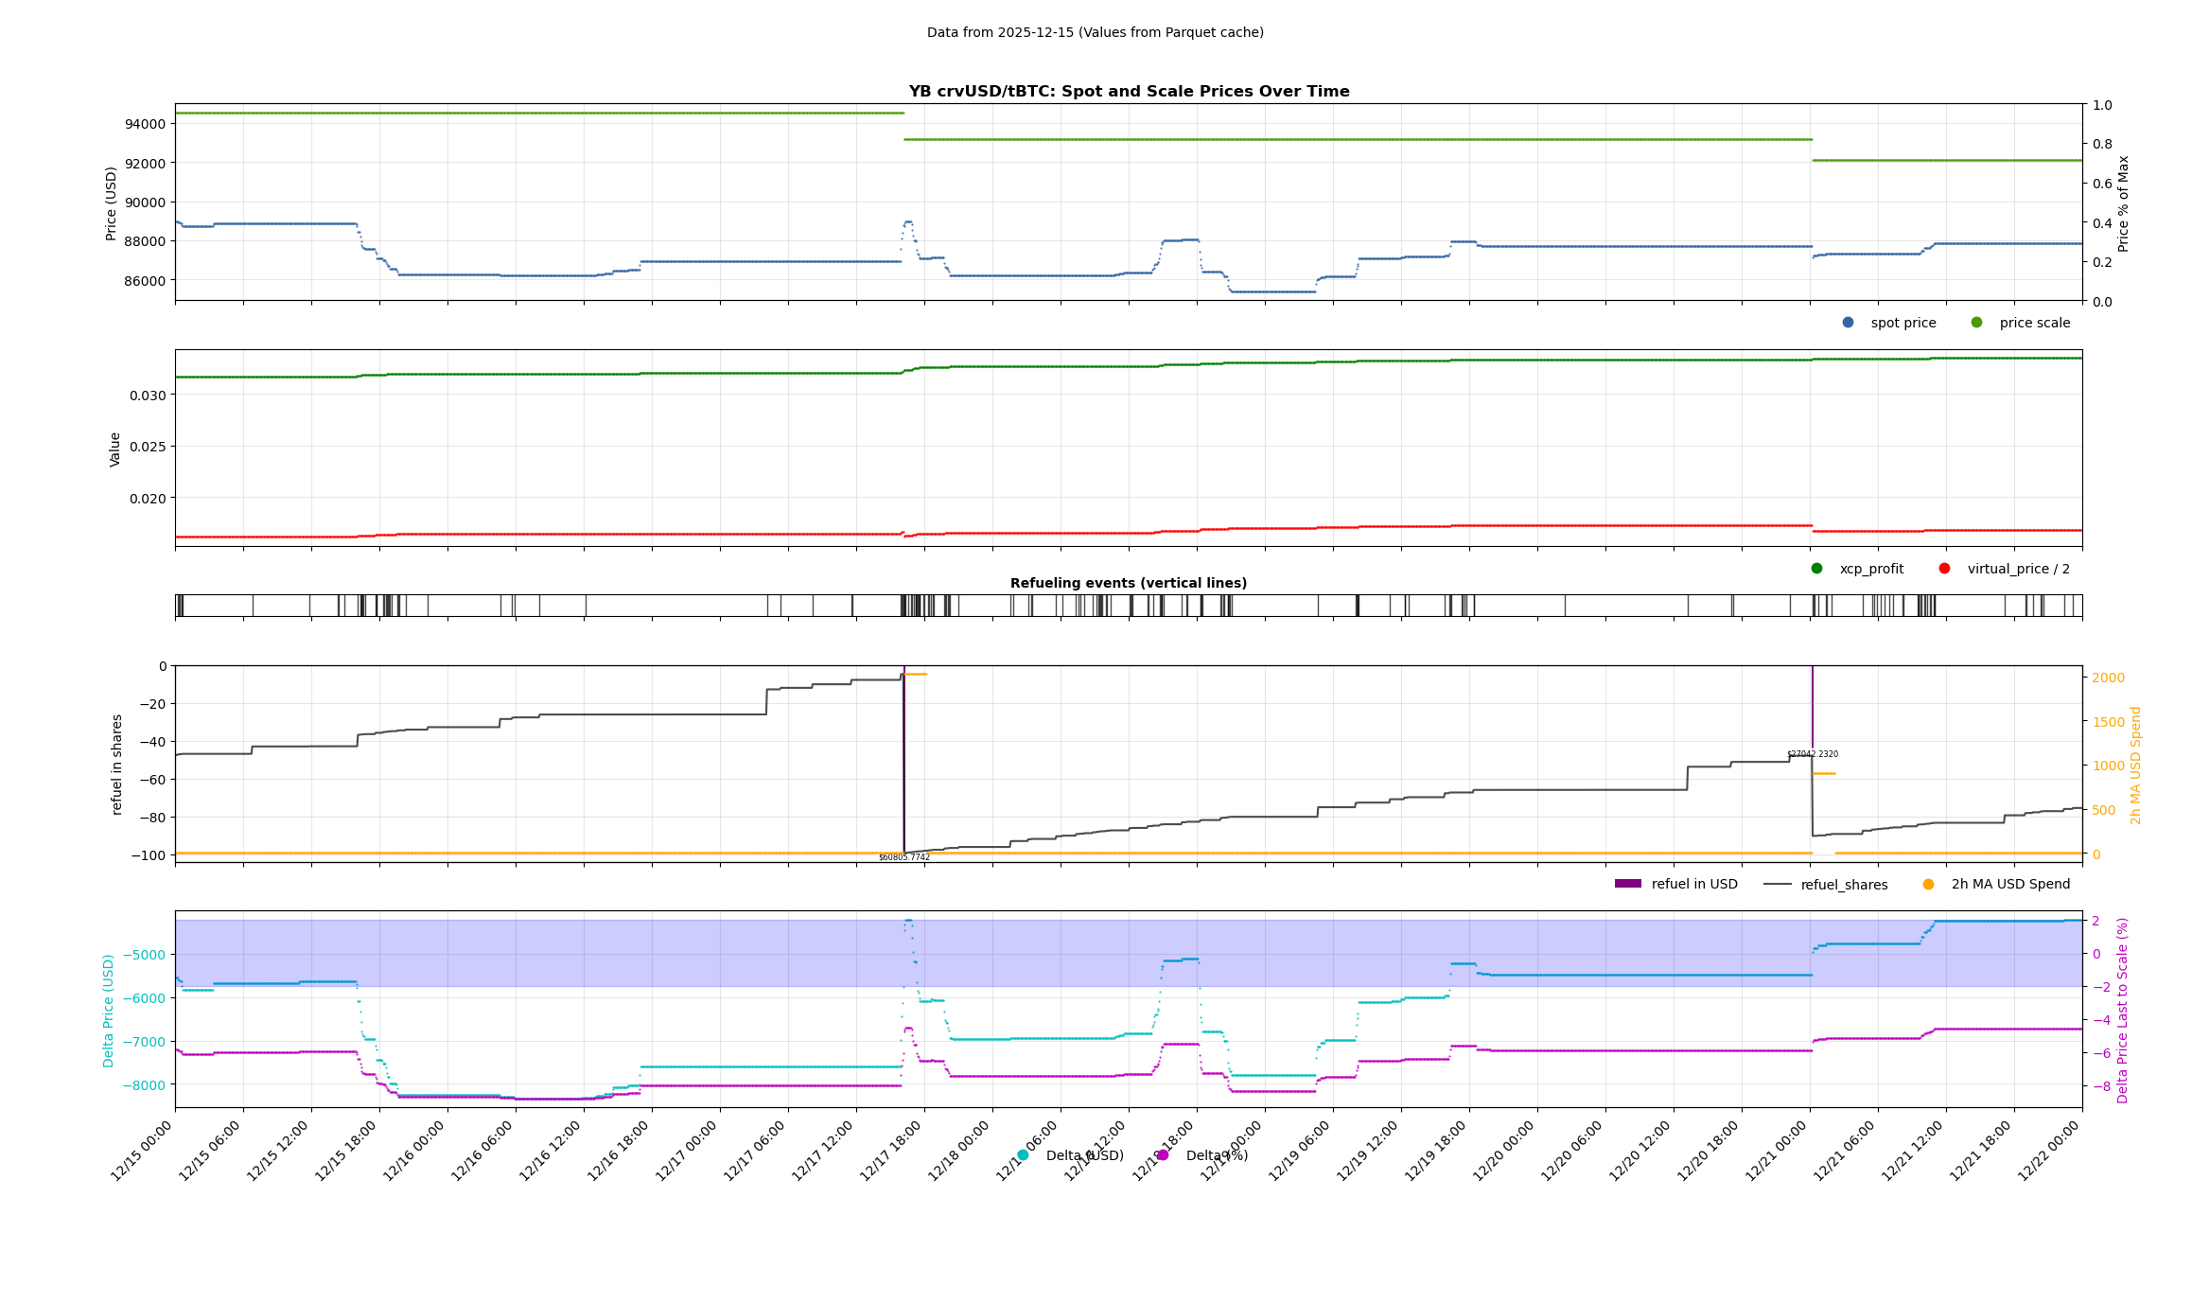Click the refuel in shares y-axis label
2192x1303 pixels.
point(117,764)
